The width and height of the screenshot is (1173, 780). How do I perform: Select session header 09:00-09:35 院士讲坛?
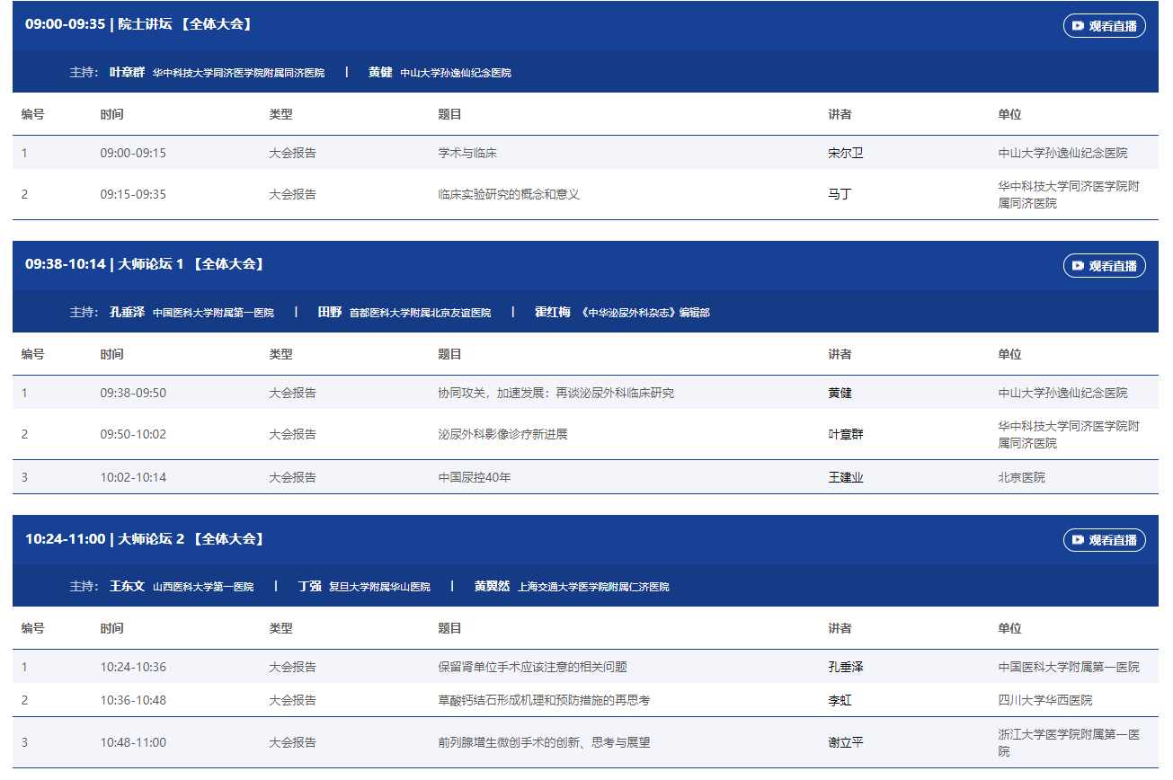[140, 24]
